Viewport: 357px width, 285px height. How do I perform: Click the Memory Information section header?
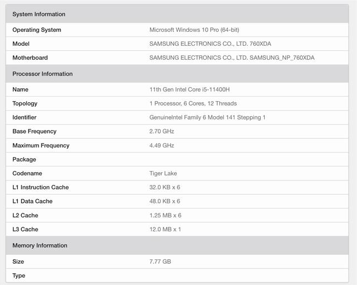(40, 245)
